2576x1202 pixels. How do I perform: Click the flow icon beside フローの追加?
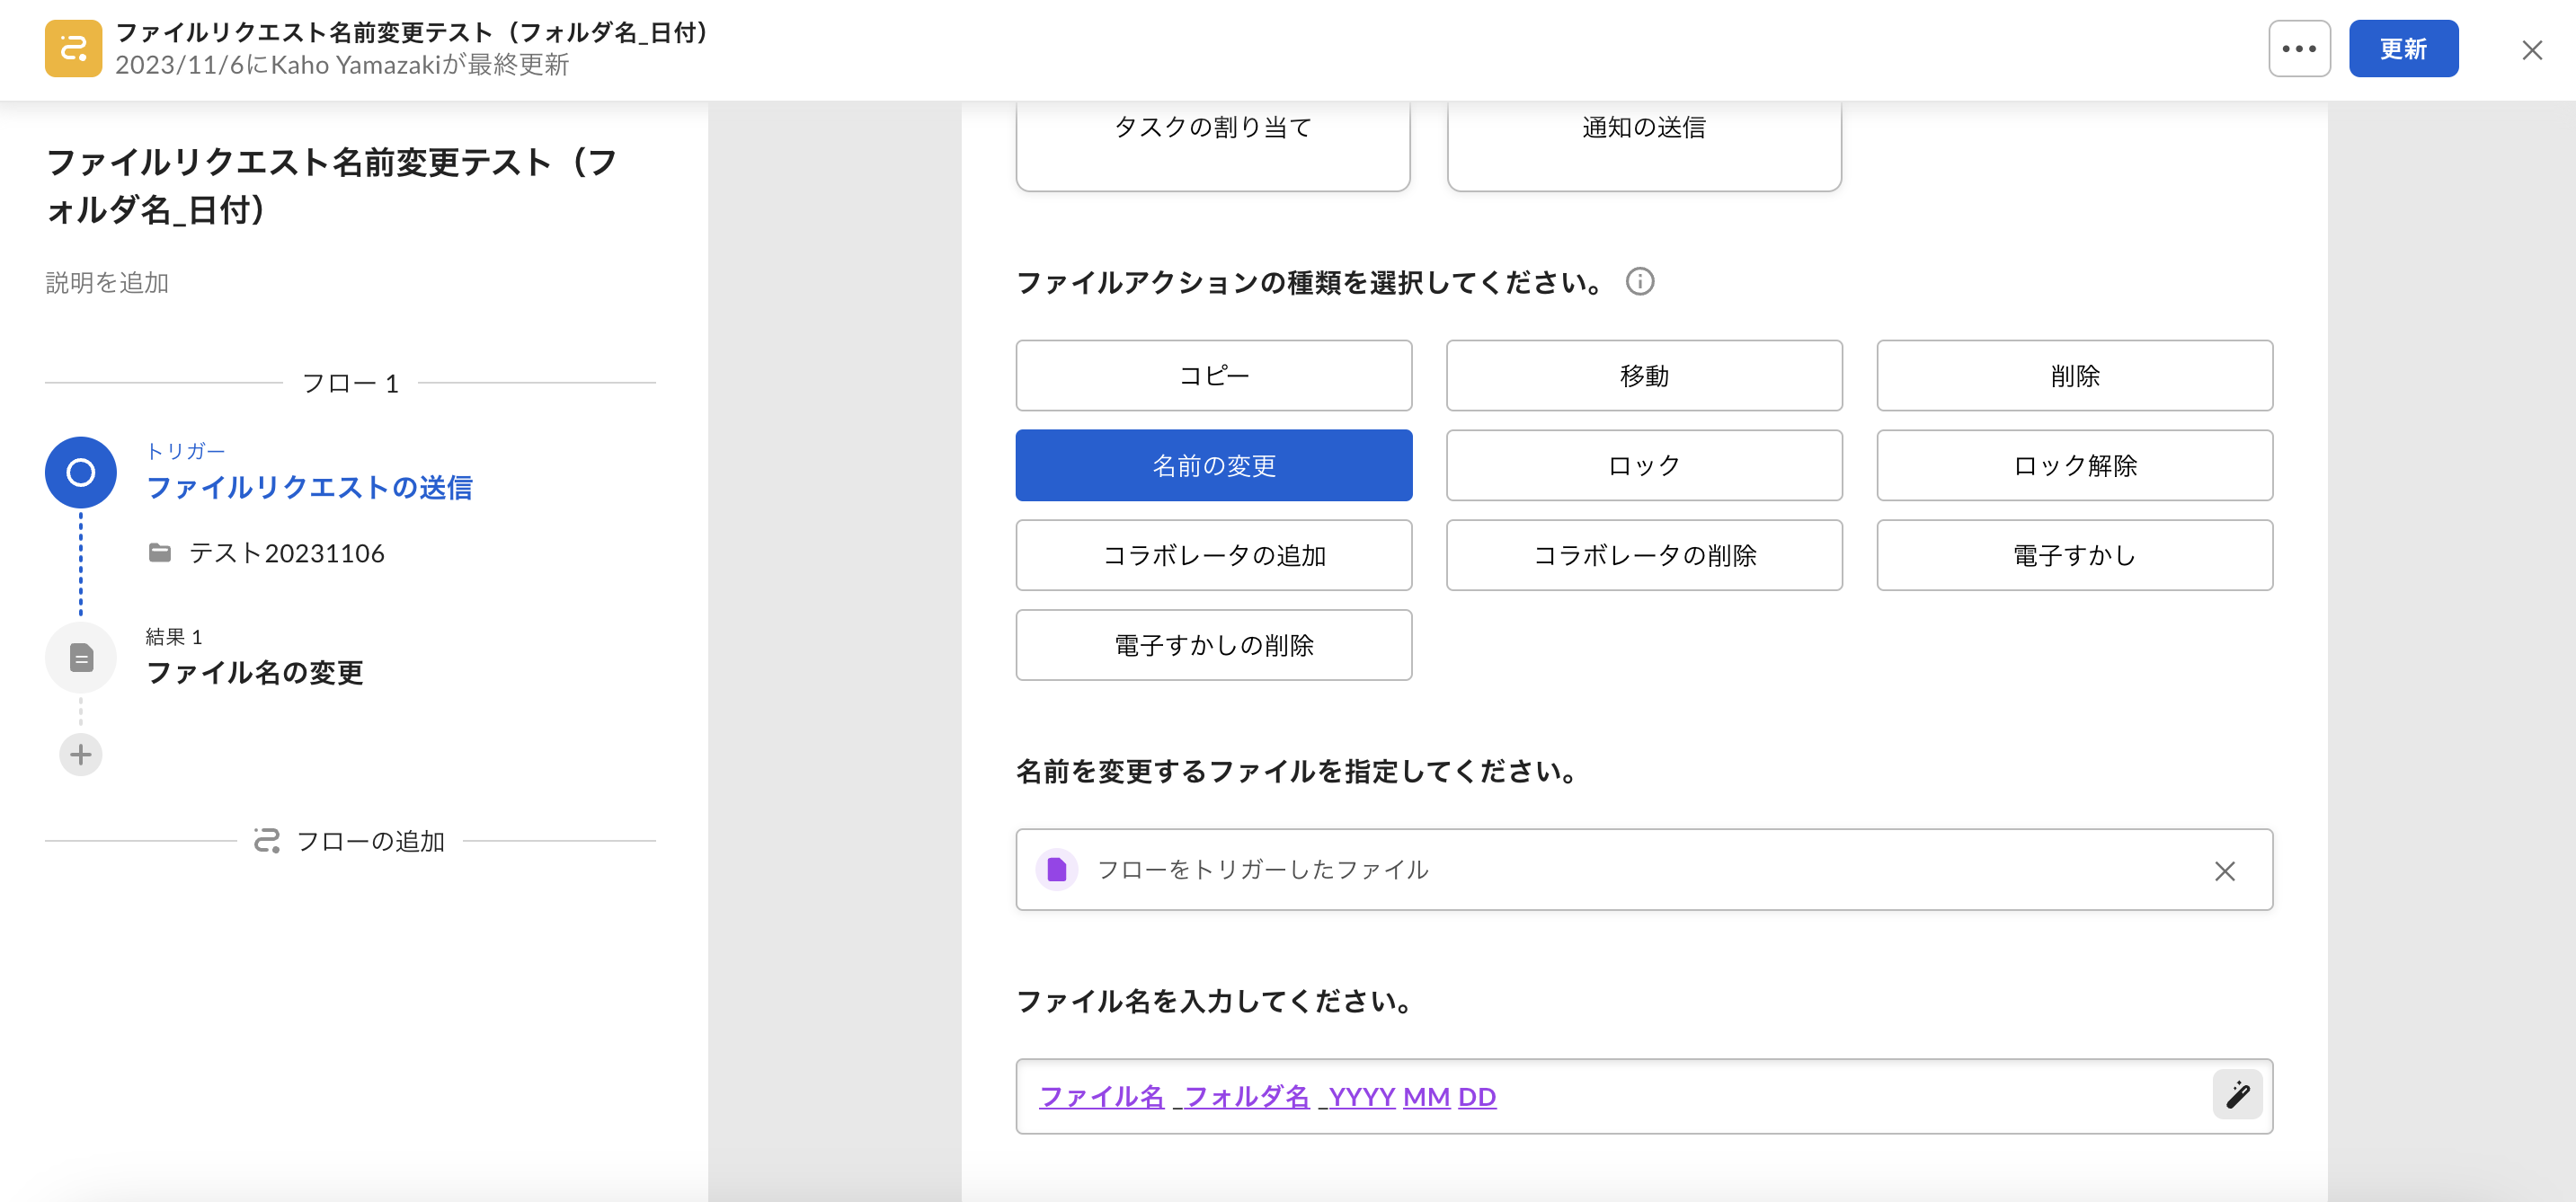pyautogui.click(x=266, y=840)
